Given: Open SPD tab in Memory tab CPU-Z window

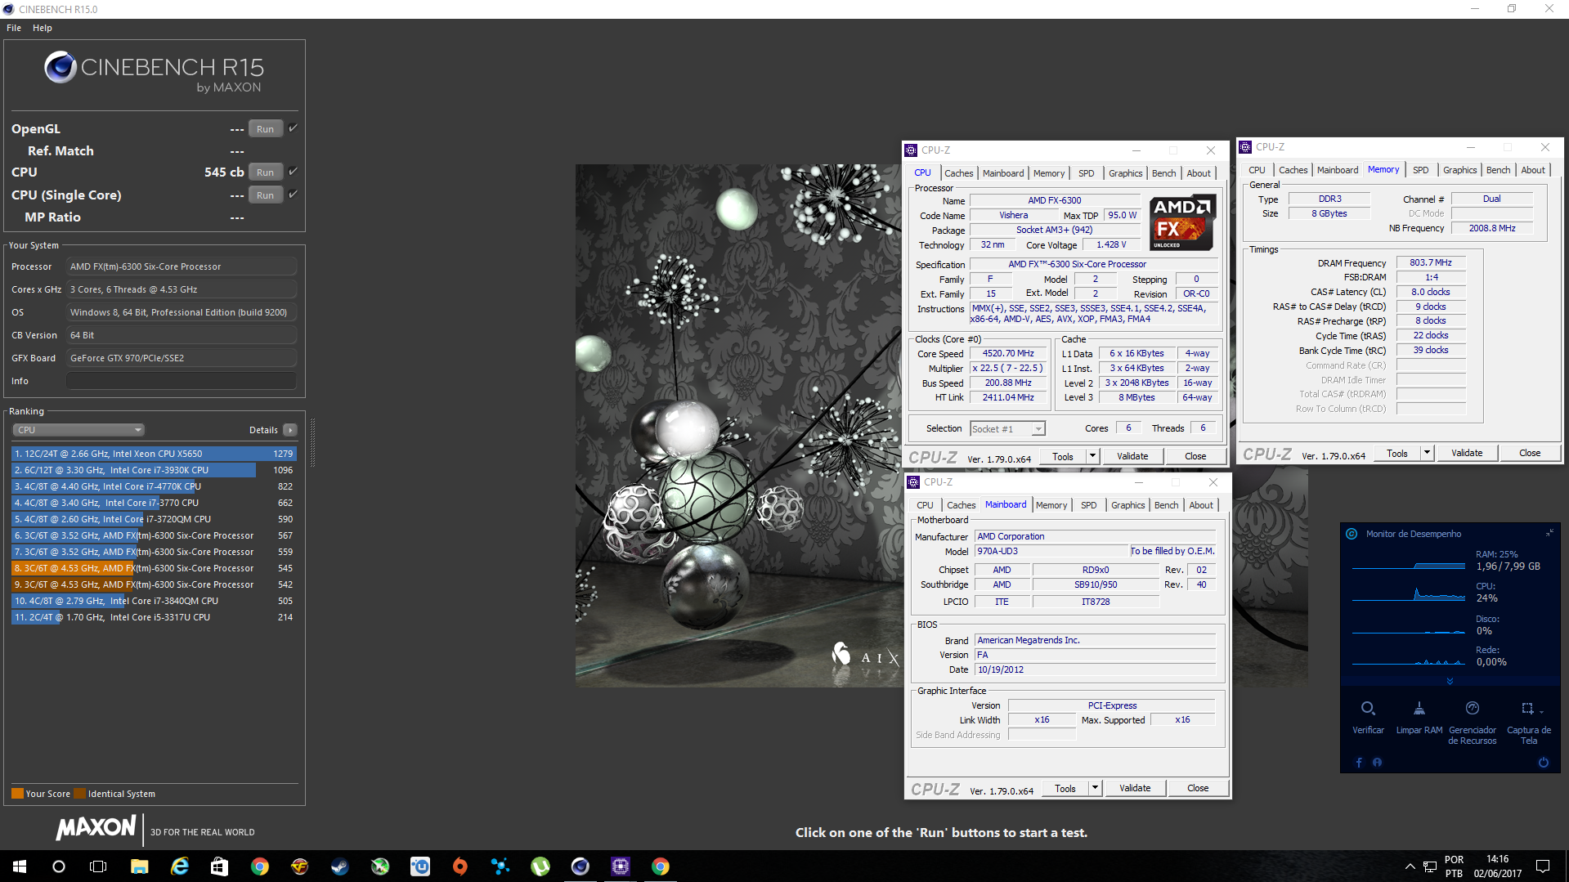Looking at the screenshot, I should 1421,170.
